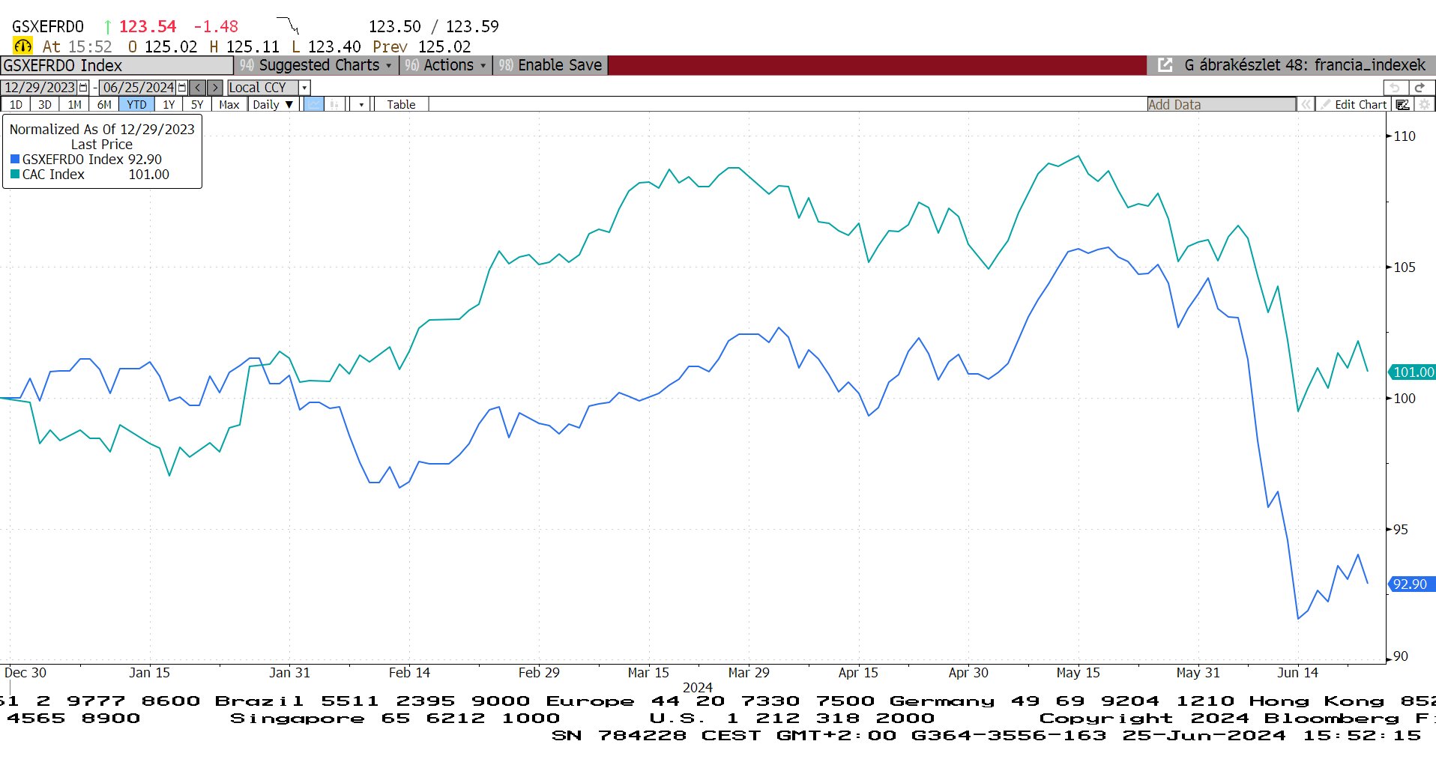
Task: Open the start date calendar picker
Action: (83, 88)
